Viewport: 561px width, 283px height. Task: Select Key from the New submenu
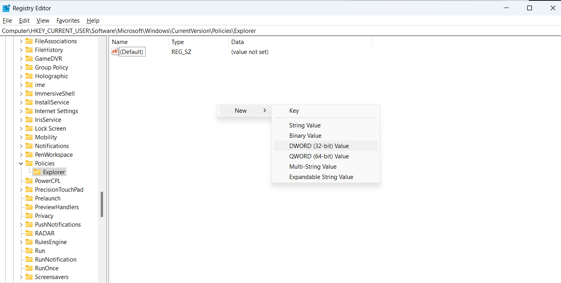tap(294, 110)
